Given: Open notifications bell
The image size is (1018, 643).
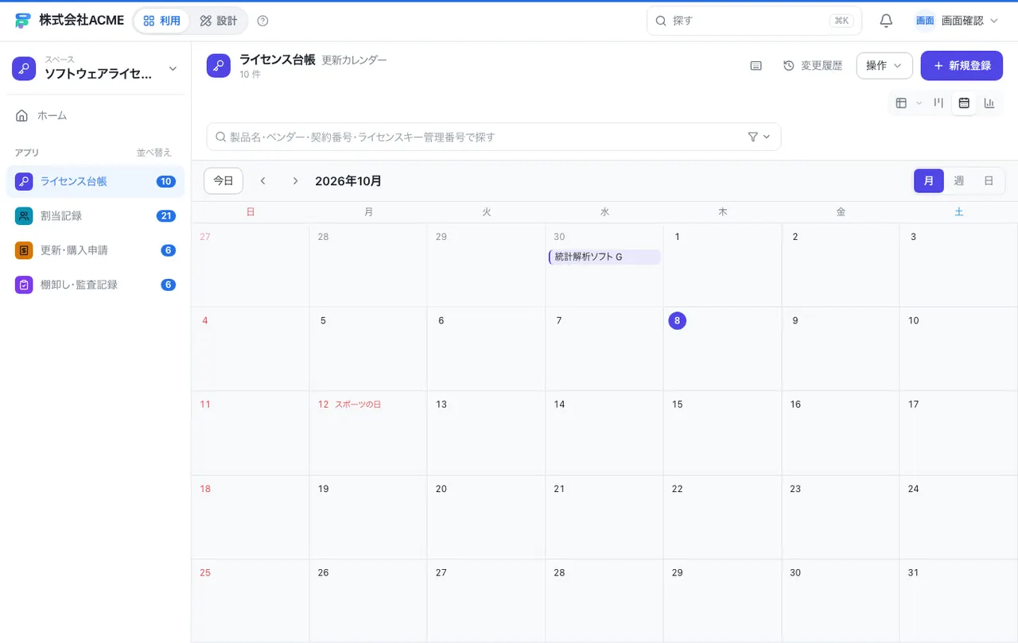Looking at the screenshot, I should tap(886, 21).
